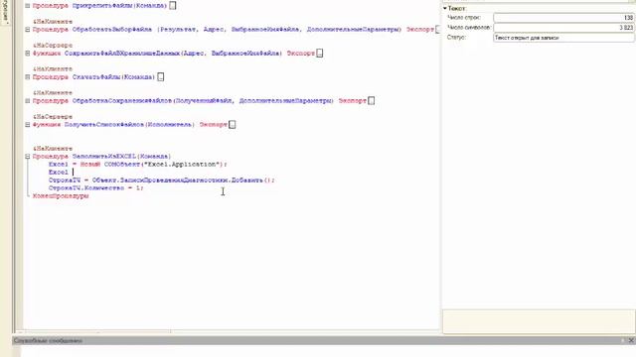
Task: Expand the СохранитьФайлВХранилищеДанных function fold marker
Action: (28, 53)
